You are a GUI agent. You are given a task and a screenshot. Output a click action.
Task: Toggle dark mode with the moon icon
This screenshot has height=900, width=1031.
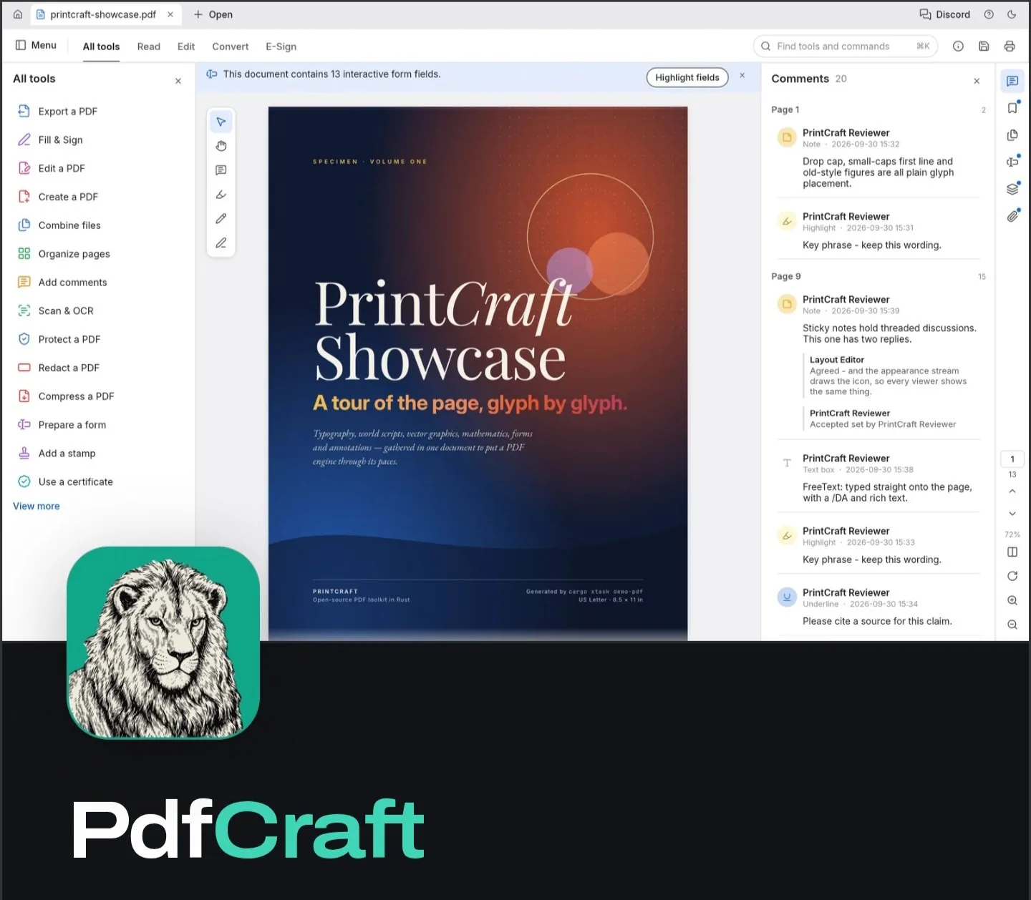point(1012,14)
